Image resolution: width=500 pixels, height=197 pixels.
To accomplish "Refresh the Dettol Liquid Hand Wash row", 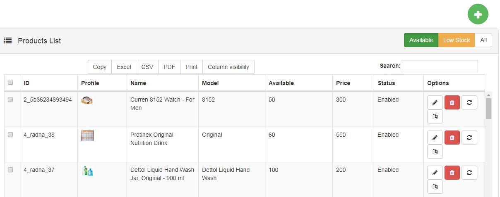I will [x=469, y=173].
